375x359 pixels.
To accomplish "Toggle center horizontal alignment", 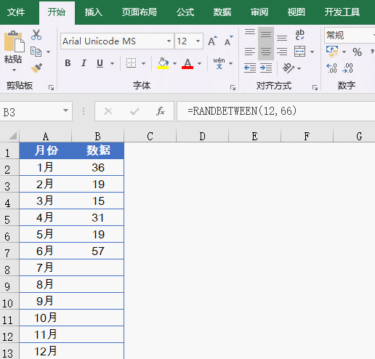I will pos(266,52).
